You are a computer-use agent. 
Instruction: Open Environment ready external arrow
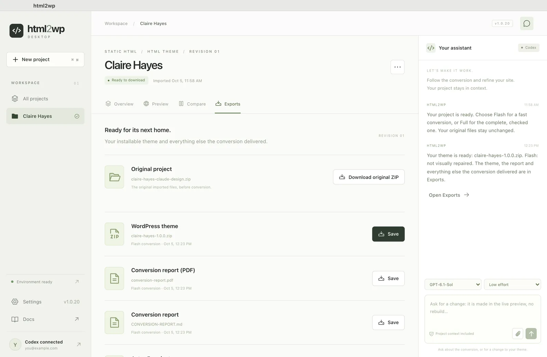point(77,282)
